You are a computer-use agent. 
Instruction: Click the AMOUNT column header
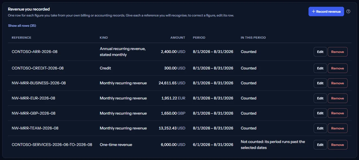[178, 38]
